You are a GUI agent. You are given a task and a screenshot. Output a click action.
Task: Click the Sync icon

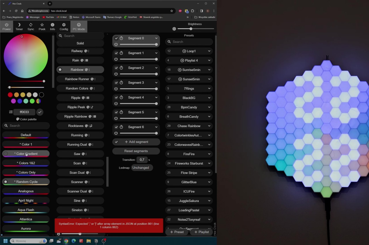coord(31,27)
